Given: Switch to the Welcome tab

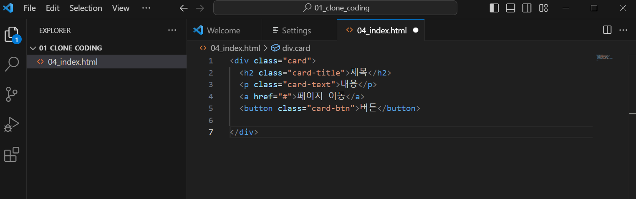Looking at the screenshot, I should tap(224, 30).
